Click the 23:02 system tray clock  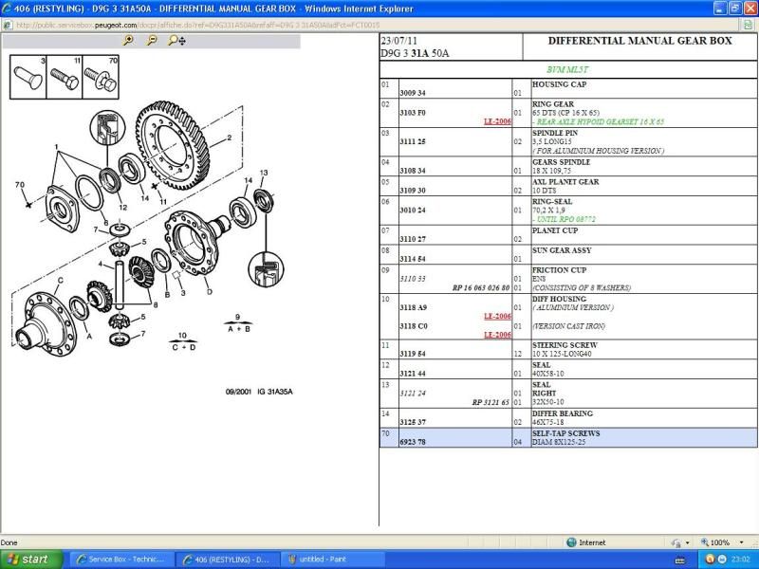tap(741, 560)
